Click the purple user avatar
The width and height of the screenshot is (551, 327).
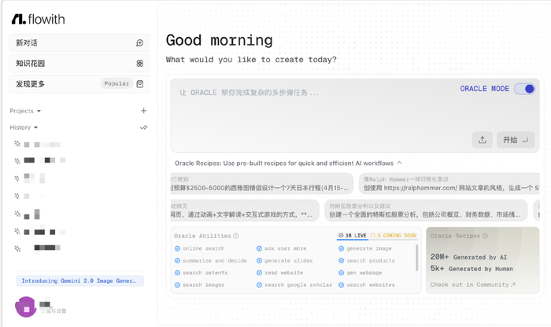[x=26, y=307]
